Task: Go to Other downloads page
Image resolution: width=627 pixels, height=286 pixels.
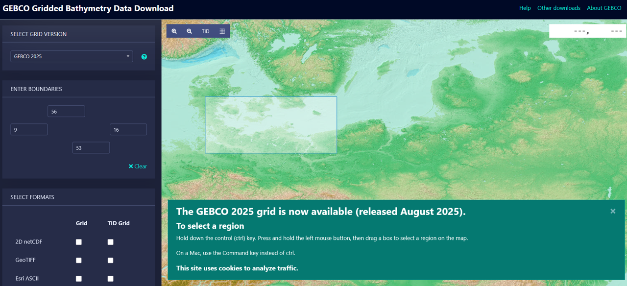Action: 558,8
